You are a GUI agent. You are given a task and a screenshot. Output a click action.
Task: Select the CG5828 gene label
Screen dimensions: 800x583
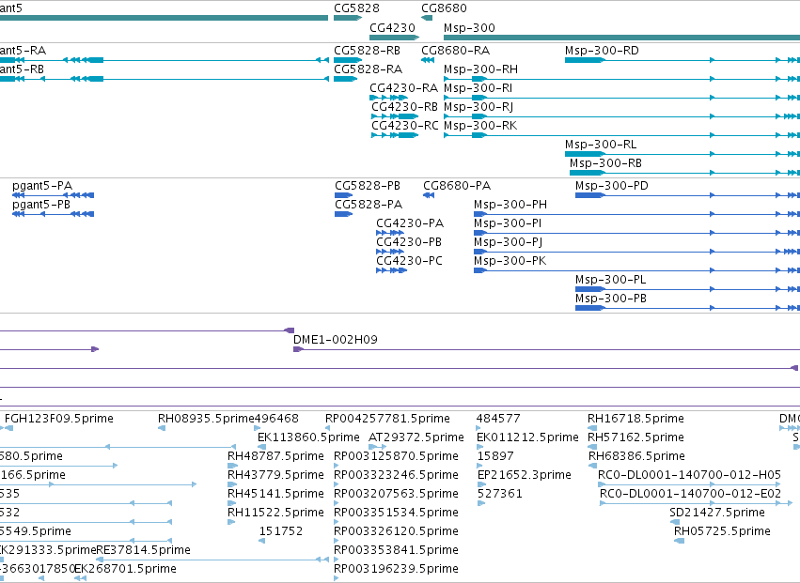(356, 8)
